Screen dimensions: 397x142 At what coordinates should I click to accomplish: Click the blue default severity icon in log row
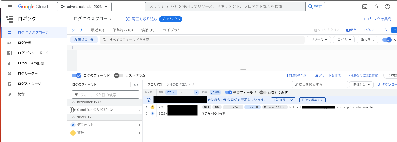(x=153, y=113)
